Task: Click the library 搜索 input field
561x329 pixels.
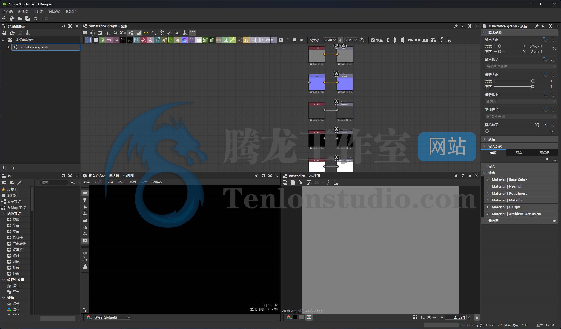Action: pos(54,183)
